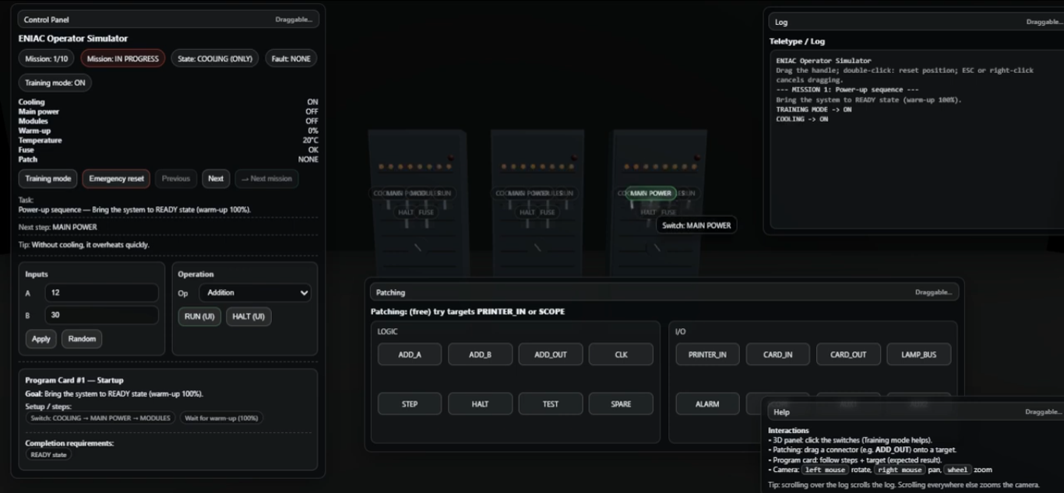Viewport: 1064px width, 493px height.
Task: Click the Fault: NONE status pill
Action: (x=291, y=58)
